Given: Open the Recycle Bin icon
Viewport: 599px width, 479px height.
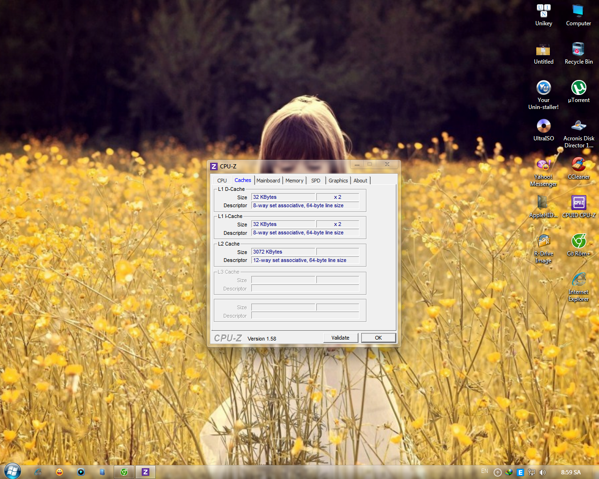Looking at the screenshot, I should point(578,54).
